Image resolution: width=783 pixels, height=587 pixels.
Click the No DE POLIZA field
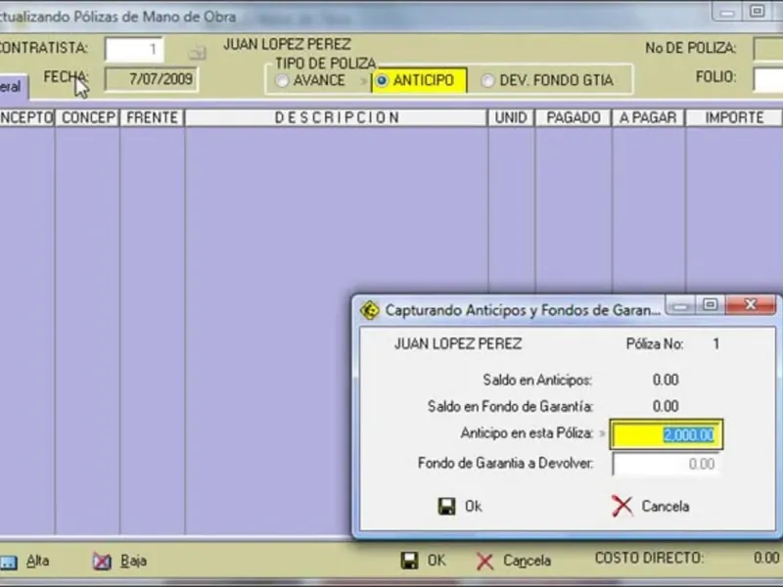768,49
